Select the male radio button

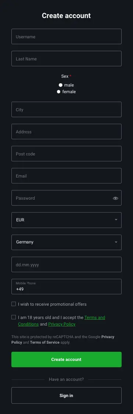point(61,85)
